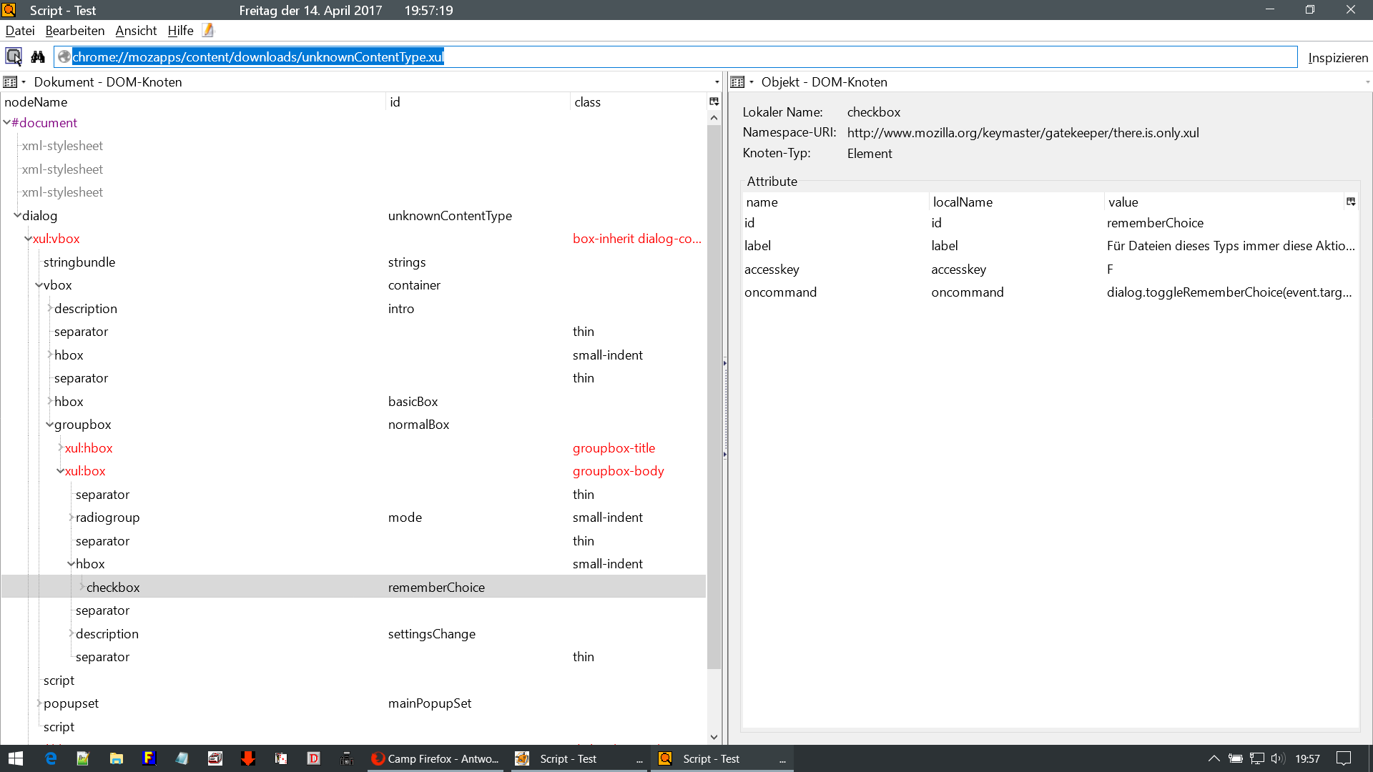This screenshot has width=1373, height=772.
Task: Open File Explorer from the taskbar
Action: click(x=116, y=758)
